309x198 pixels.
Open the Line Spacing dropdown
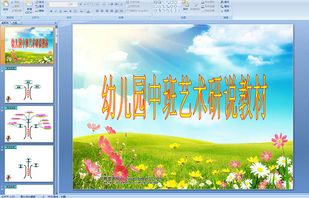tap(122, 4)
